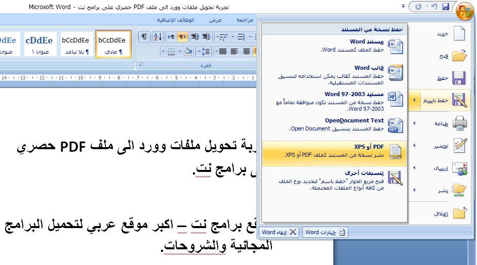The image size is (477, 265).
Task: Apply the بلا تباعد (No Spacing) style
Action: coord(76,44)
